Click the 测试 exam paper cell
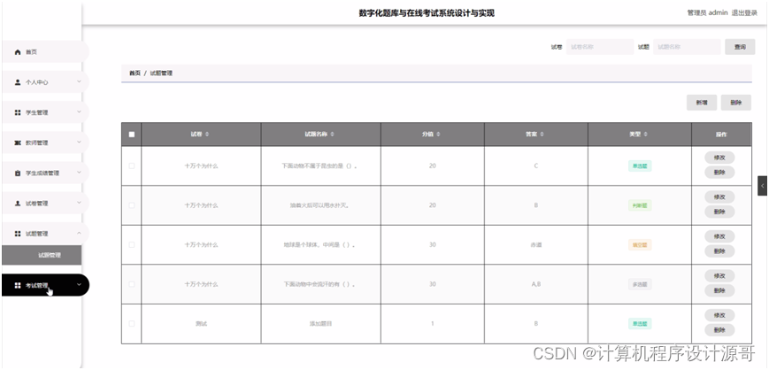The image size is (769, 370). (x=201, y=324)
